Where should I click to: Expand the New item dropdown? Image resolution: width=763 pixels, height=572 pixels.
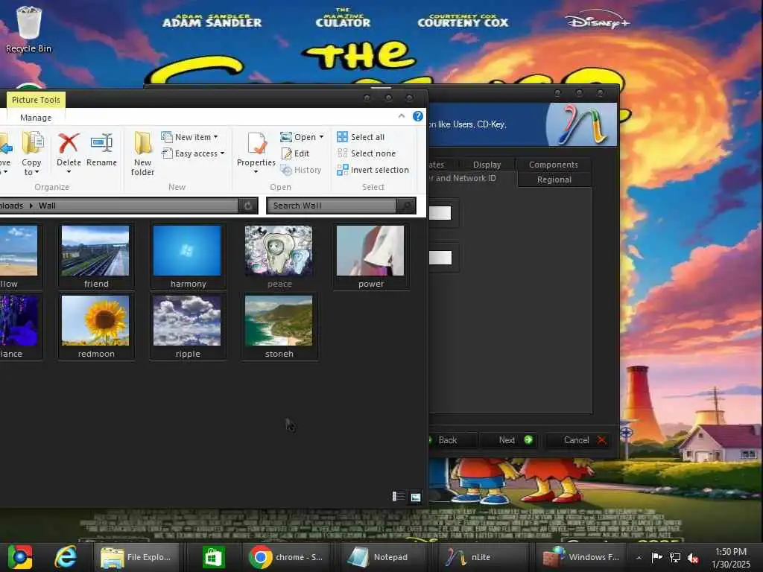[x=215, y=137]
